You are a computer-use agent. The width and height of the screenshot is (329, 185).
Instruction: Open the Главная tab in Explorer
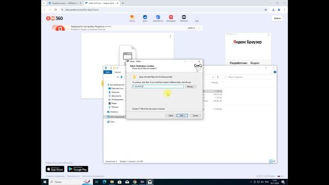(x=117, y=72)
